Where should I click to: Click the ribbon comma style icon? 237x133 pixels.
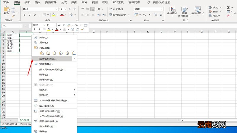coord(150,14)
